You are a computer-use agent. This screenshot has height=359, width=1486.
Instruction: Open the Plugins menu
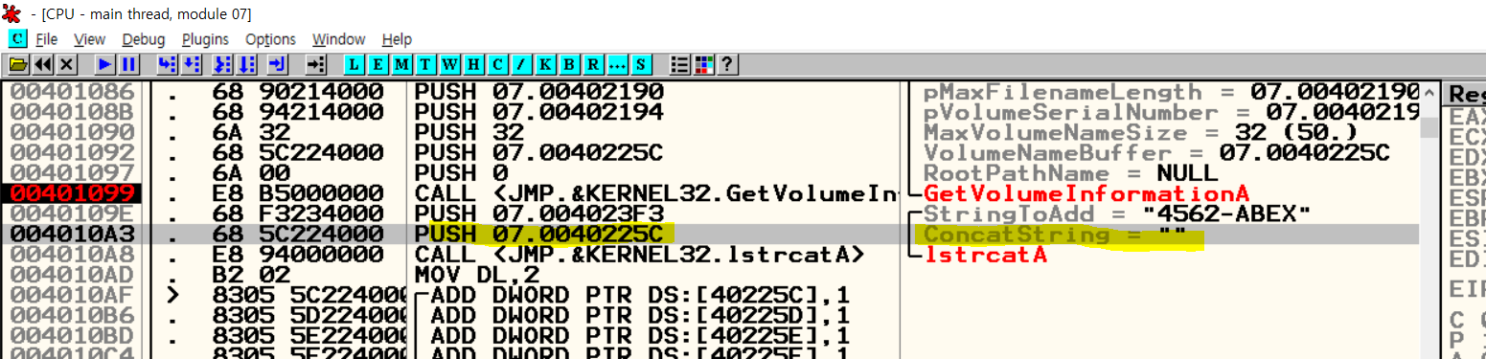pyautogui.click(x=205, y=39)
